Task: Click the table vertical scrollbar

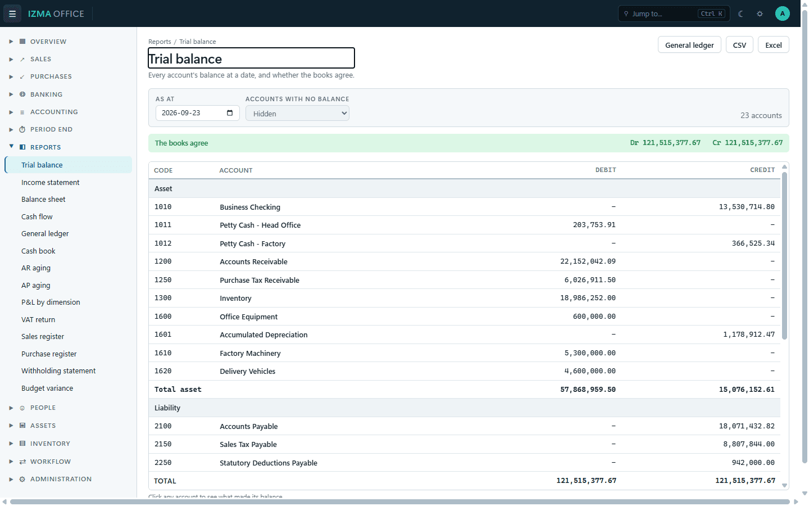Action: pyautogui.click(x=784, y=256)
